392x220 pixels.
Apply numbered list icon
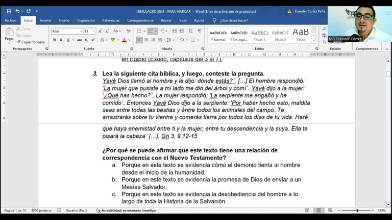[151, 31]
